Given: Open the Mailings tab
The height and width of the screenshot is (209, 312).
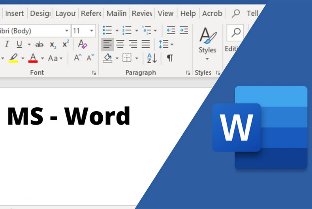Looking at the screenshot, I should click(117, 13).
